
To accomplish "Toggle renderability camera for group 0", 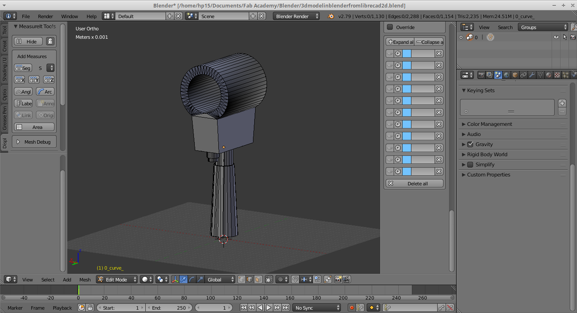I will tap(573, 37).
